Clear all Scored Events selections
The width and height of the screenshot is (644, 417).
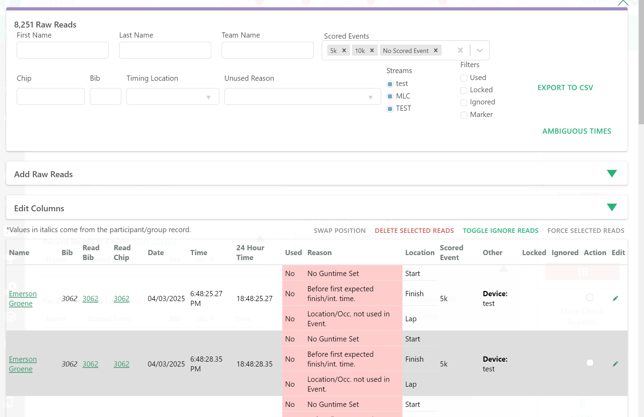(460, 50)
